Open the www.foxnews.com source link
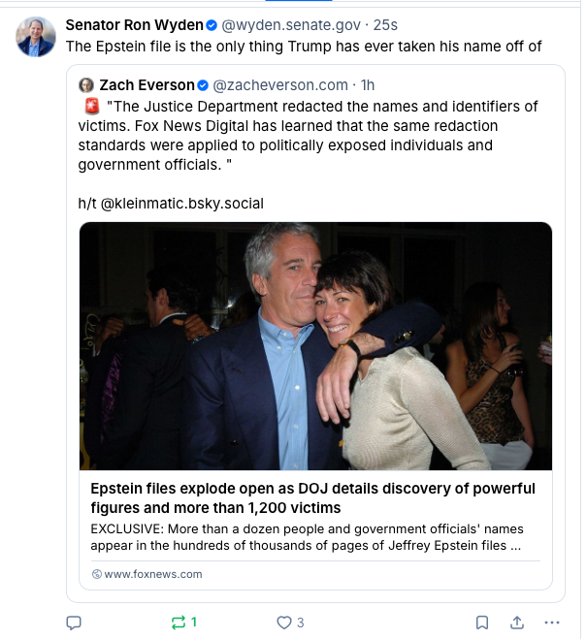This screenshot has height=639, width=587. [x=153, y=574]
